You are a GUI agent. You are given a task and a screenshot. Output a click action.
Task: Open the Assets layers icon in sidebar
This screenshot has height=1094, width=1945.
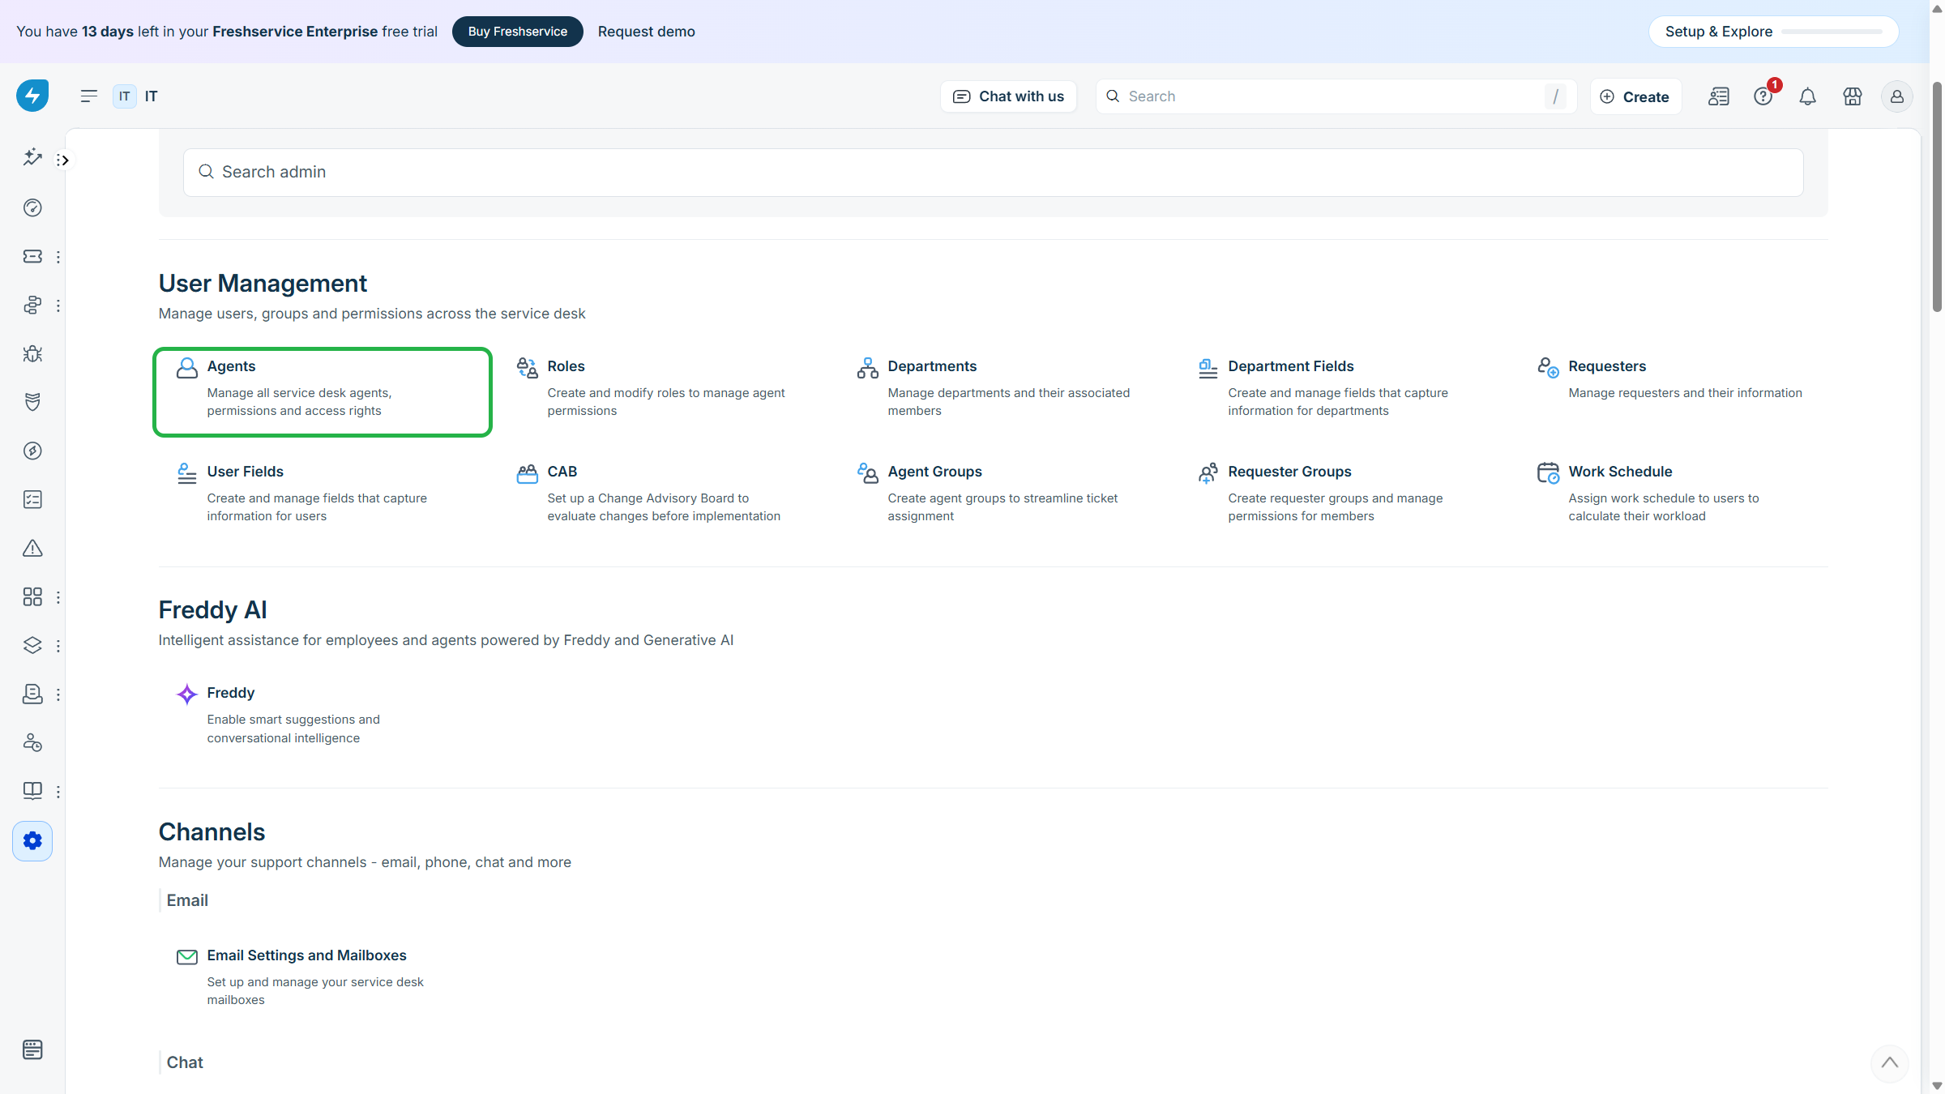[x=32, y=645]
